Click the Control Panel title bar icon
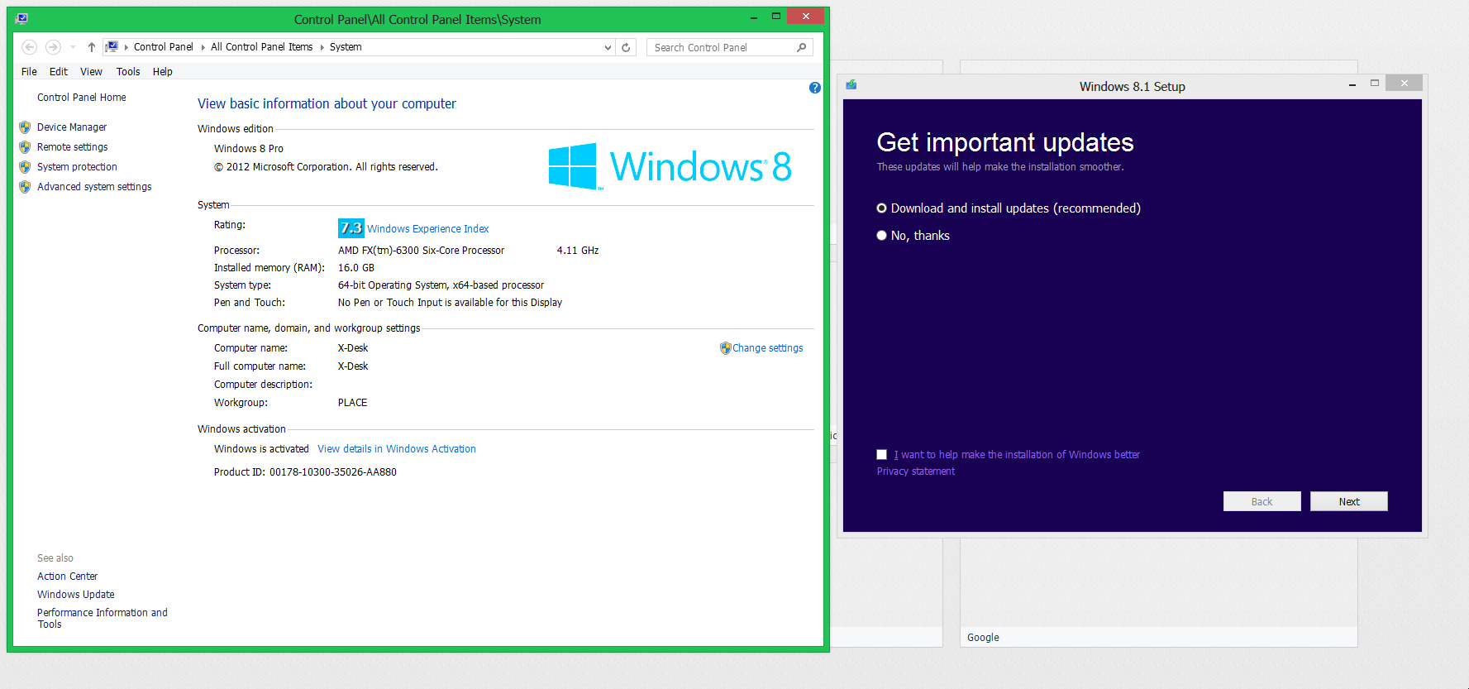Screen dimensions: 1469x689 pos(21,19)
